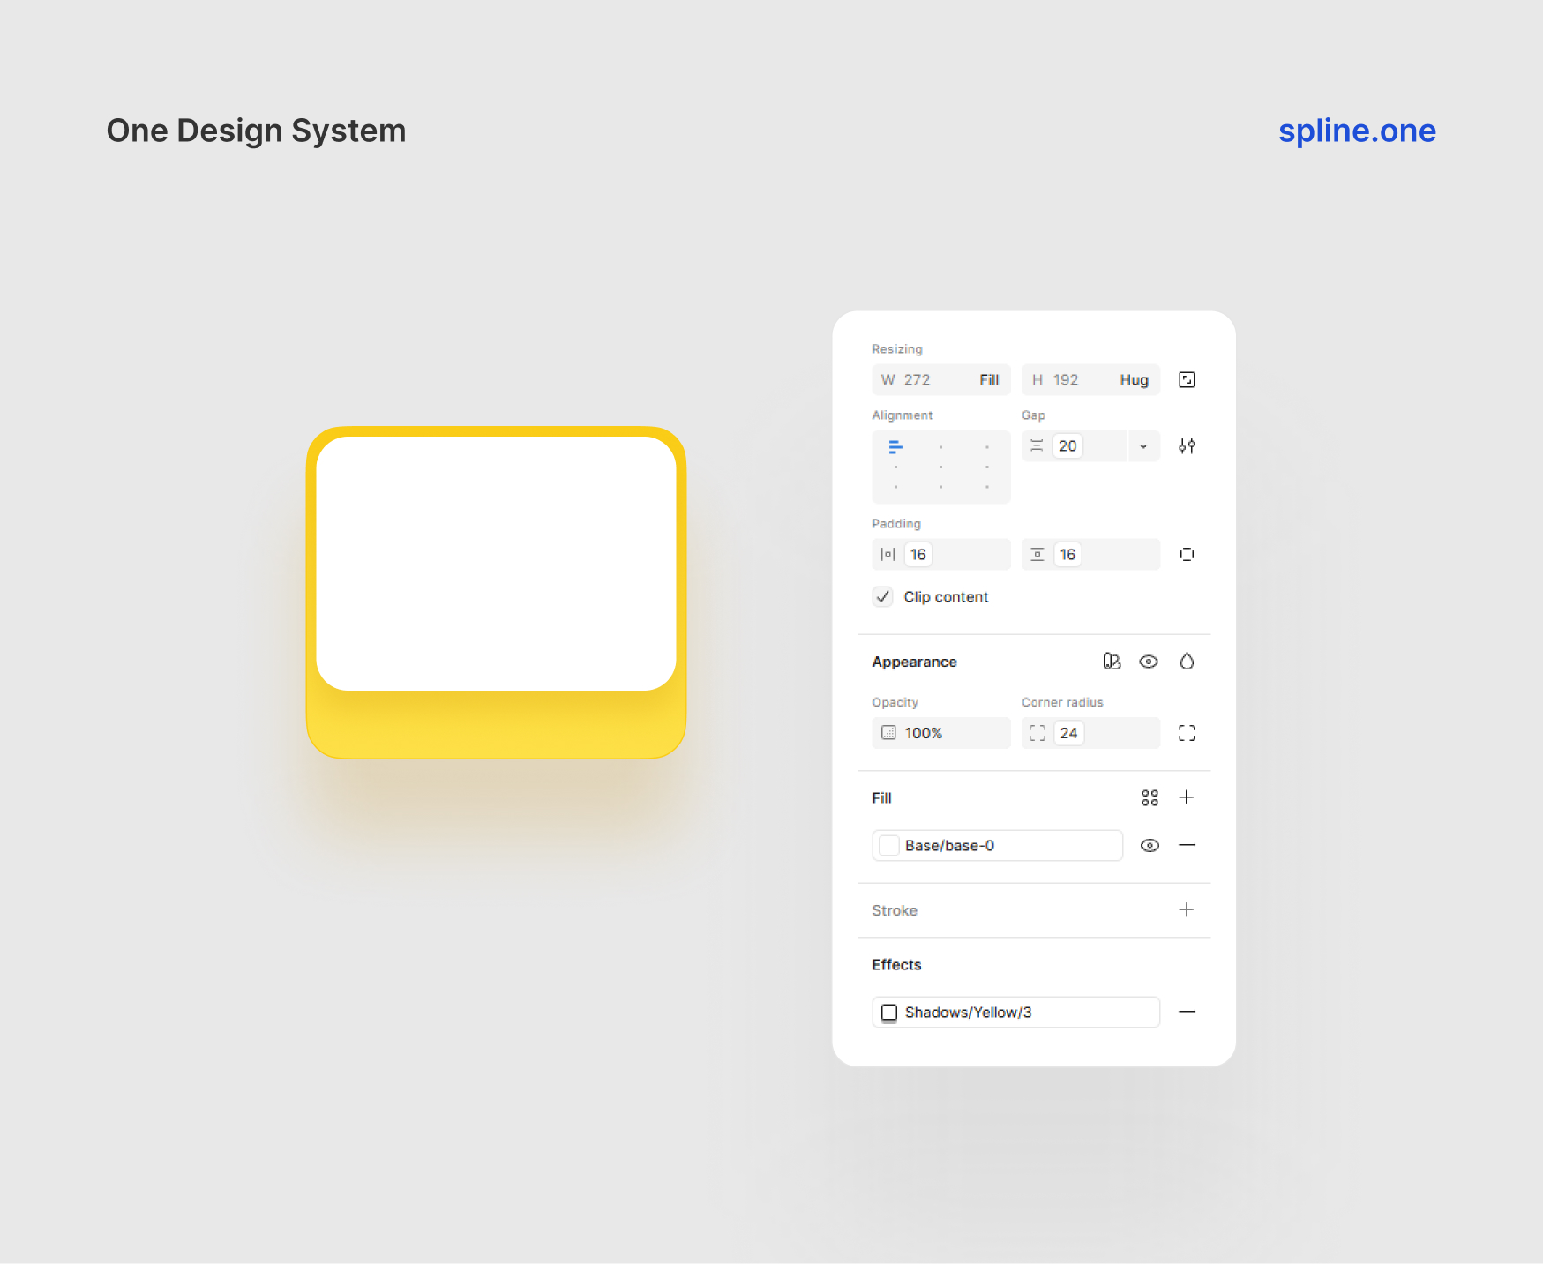1543x1264 pixels.
Task: Click the Base/base-0 color swatch
Action: [889, 846]
